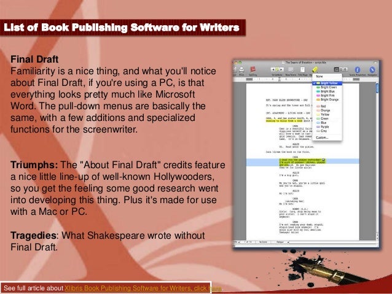Select the first view mode button
Image resolution: width=392 pixels, height=294 pixels.
click(337, 69)
